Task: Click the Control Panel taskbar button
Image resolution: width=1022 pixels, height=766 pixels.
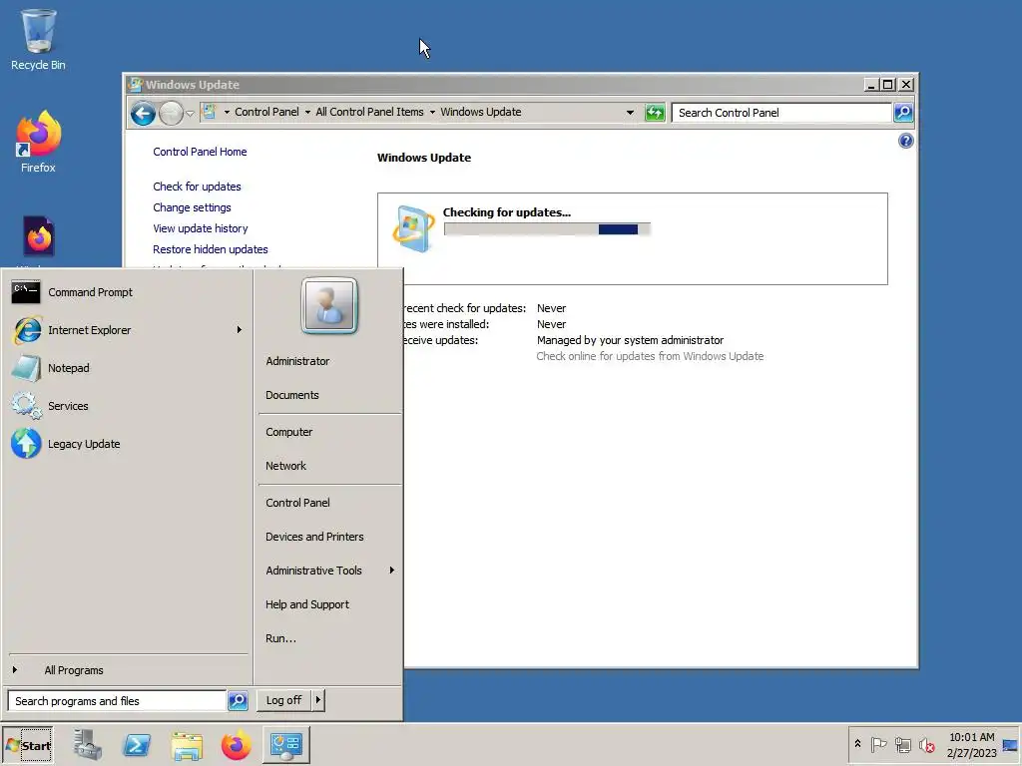Action: (286, 745)
